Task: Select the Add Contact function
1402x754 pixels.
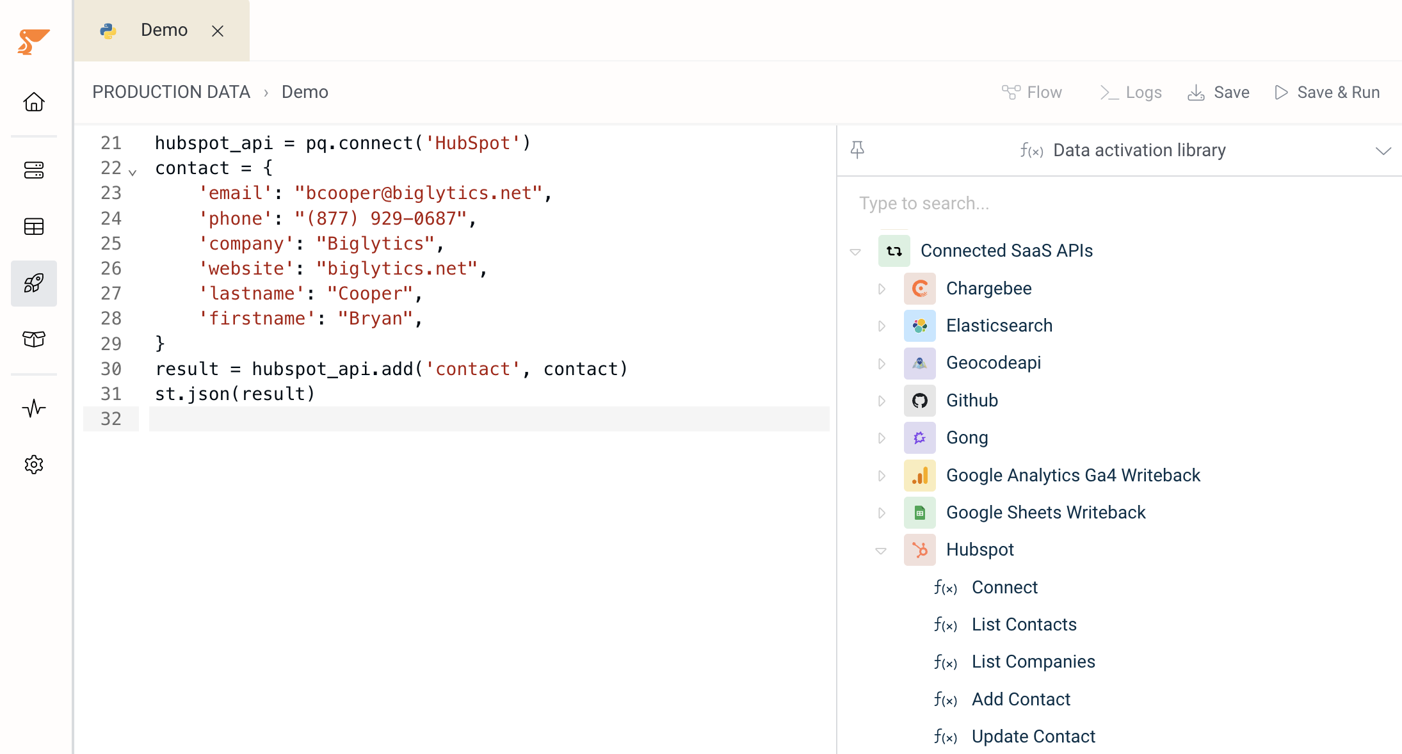Action: [x=1021, y=700]
